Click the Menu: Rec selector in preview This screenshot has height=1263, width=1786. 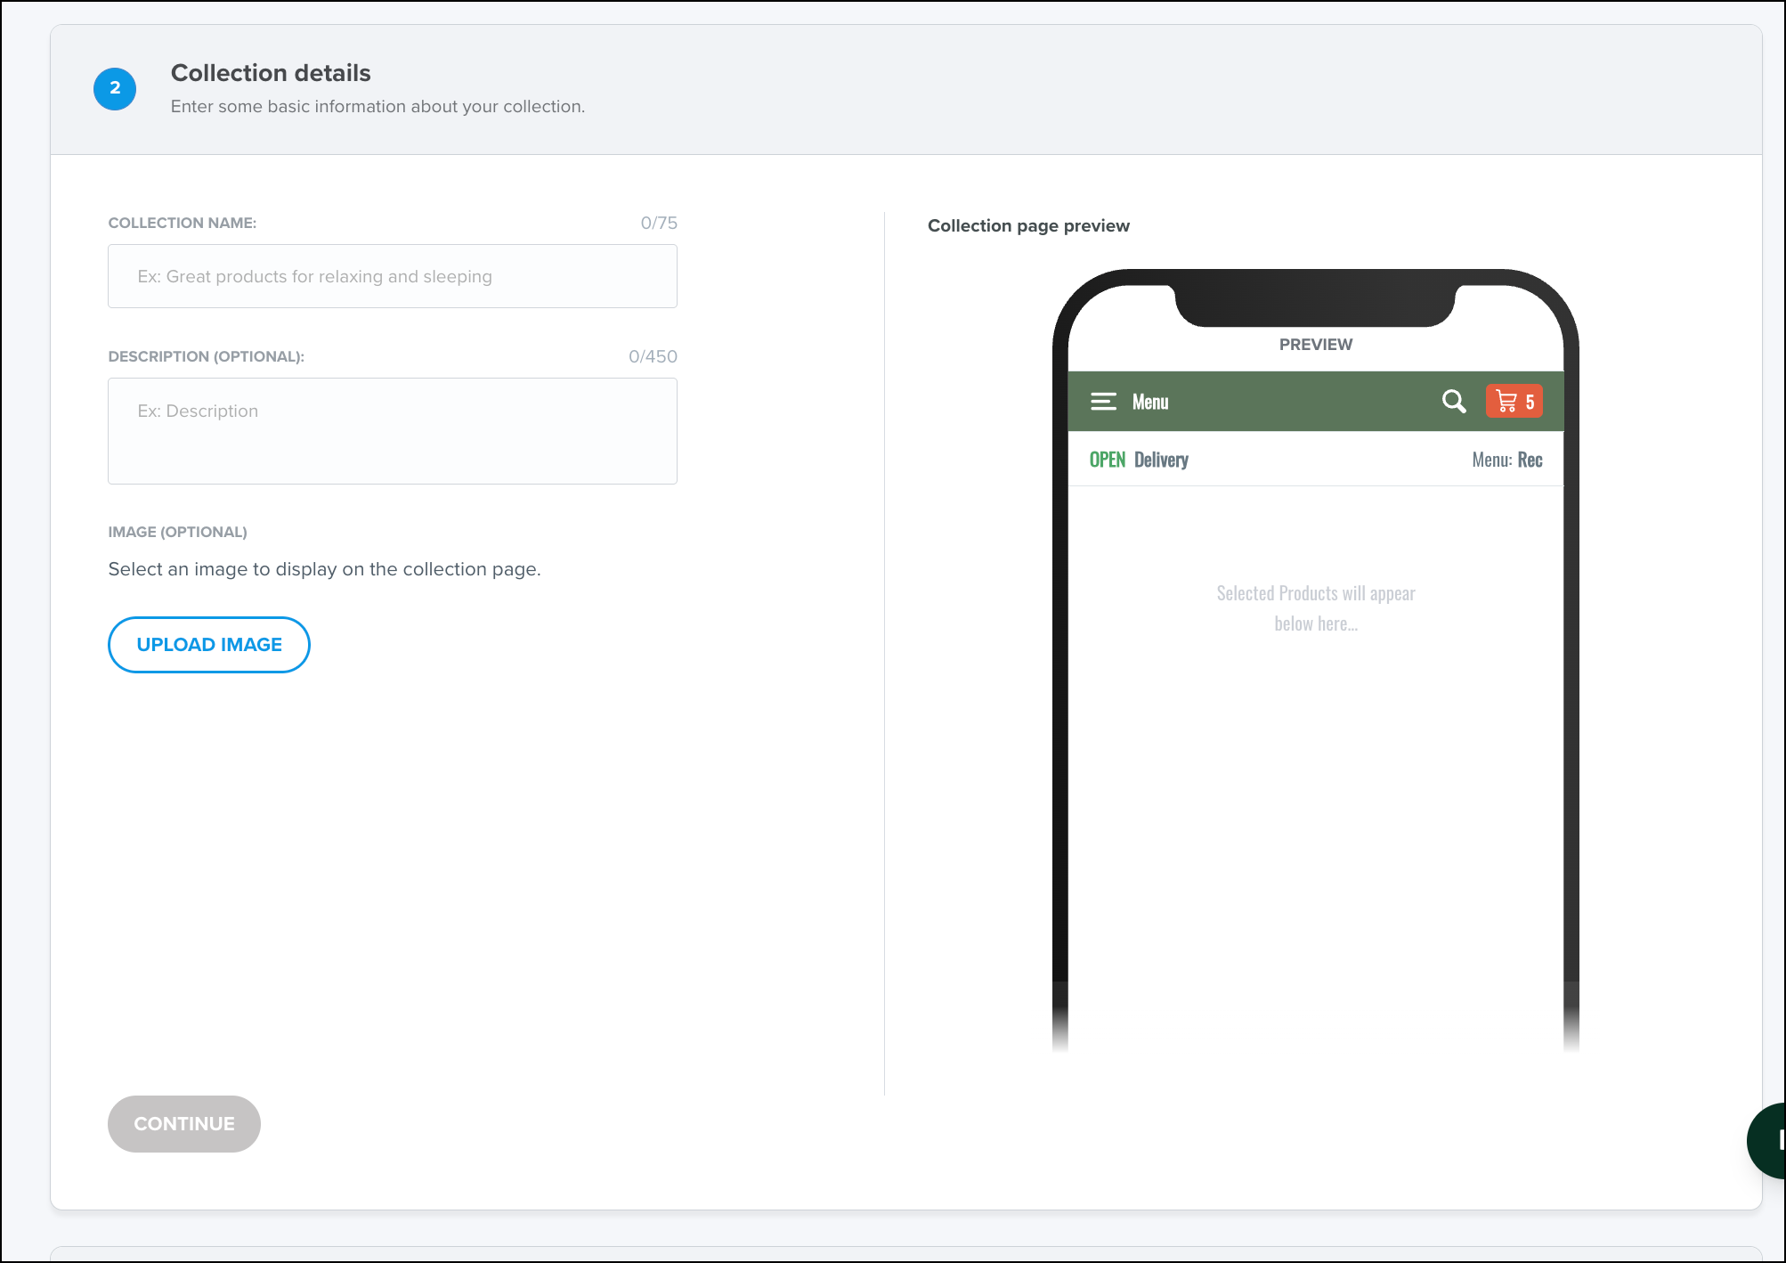tap(1507, 460)
